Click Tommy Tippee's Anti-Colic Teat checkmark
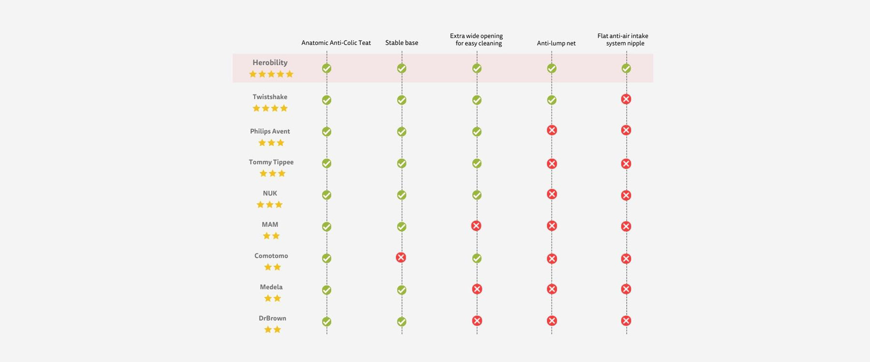 coord(327,164)
